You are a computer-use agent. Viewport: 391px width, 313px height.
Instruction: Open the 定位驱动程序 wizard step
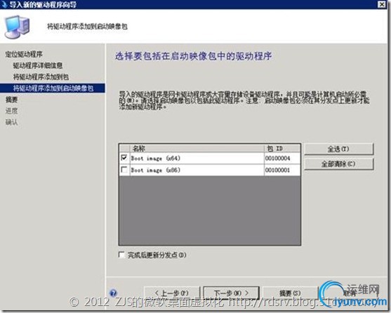tap(24, 54)
